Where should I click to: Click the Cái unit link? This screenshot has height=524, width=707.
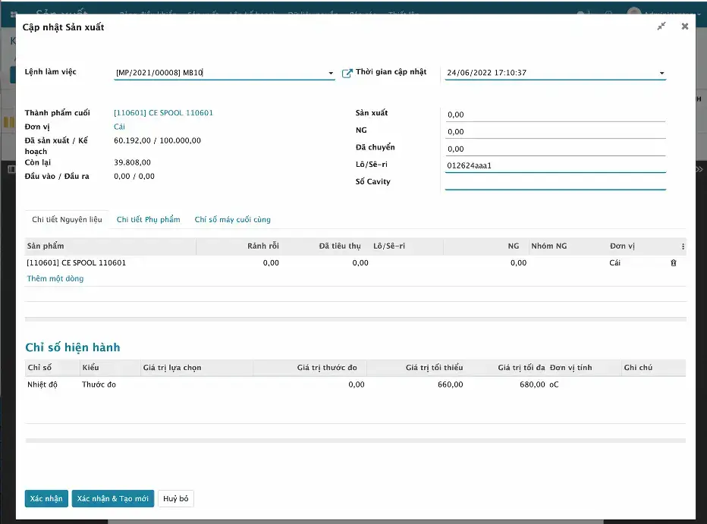coord(119,127)
